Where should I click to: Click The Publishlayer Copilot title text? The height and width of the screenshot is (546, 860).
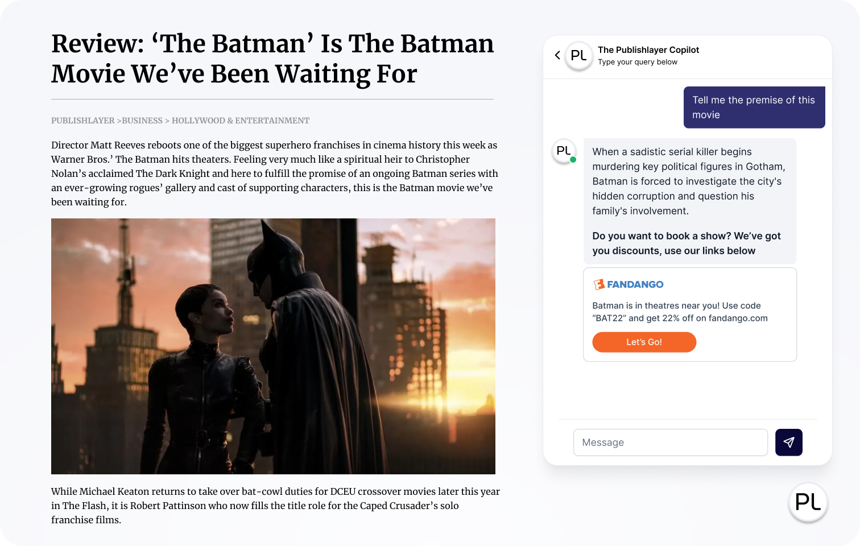(x=648, y=50)
